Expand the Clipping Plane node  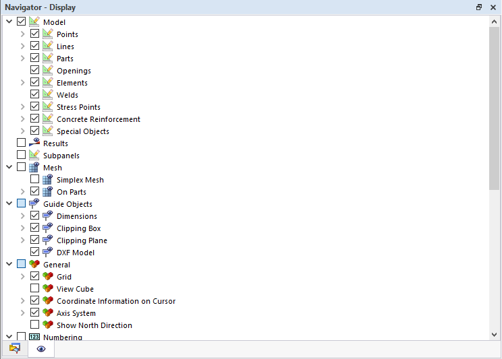[22, 240]
